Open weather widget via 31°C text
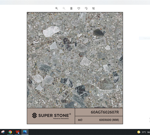Screen dimensions: 150x135 coord(144,132)
